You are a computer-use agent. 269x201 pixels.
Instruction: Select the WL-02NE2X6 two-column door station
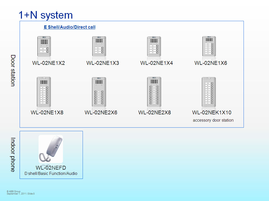coord(99,92)
